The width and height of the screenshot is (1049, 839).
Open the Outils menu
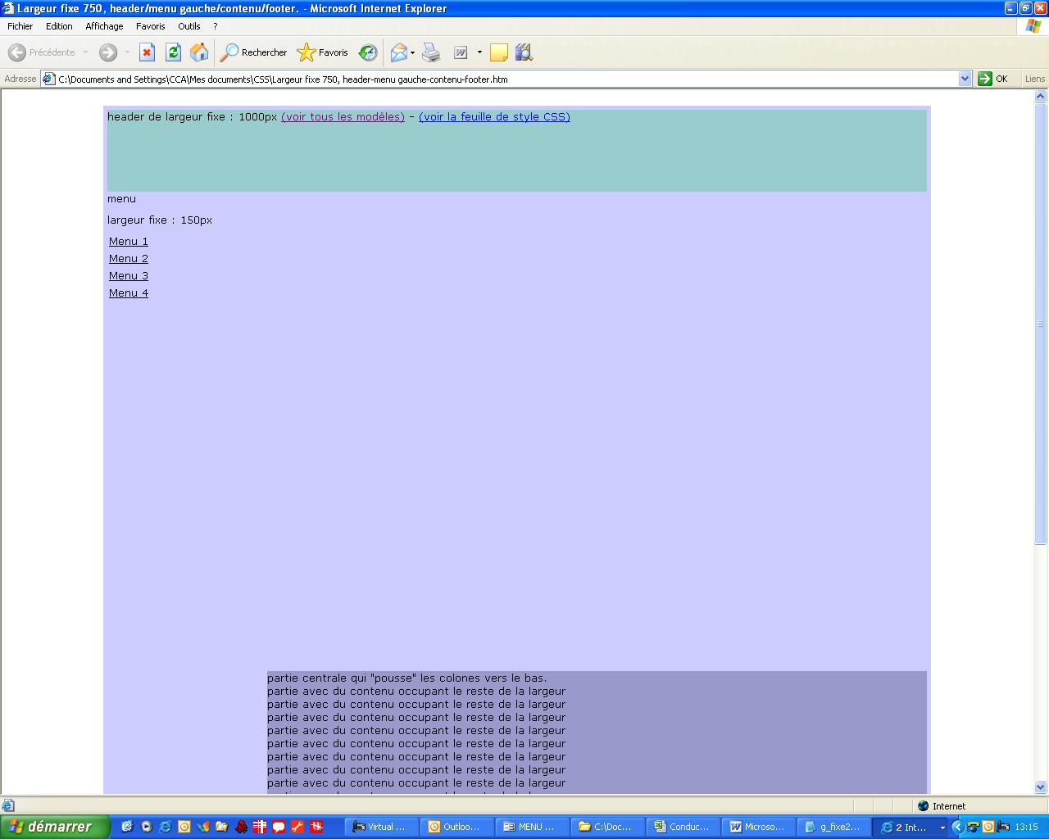pos(189,26)
